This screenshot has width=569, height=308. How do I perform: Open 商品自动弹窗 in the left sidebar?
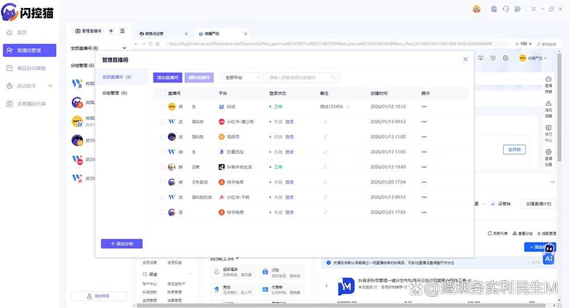coord(29,68)
